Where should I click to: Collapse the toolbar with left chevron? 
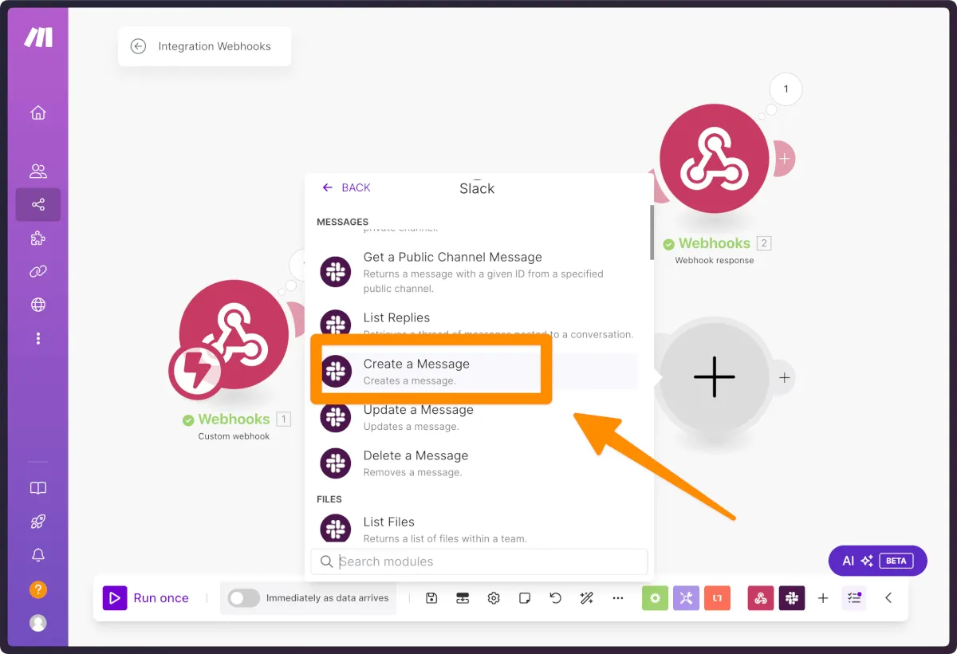pyautogui.click(x=888, y=598)
